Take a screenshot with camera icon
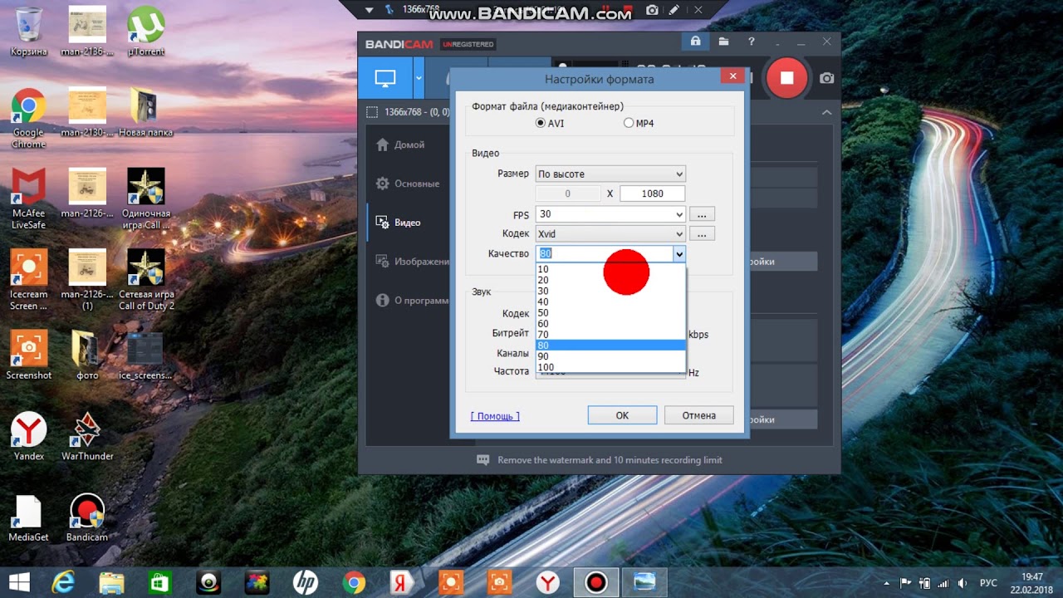The height and width of the screenshot is (598, 1063). click(826, 78)
